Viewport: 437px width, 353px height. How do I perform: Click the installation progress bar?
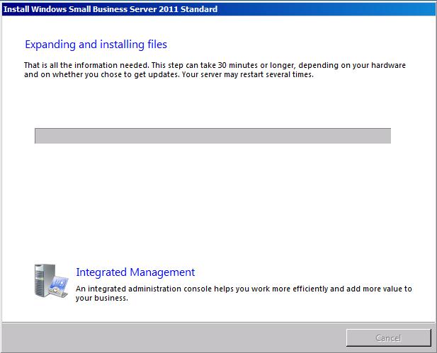pos(212,136)
